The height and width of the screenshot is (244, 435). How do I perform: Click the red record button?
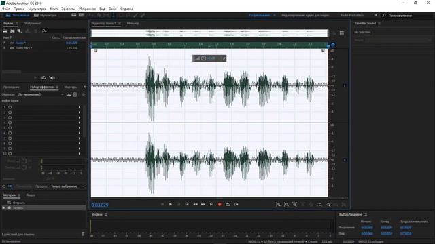[220, 205]
